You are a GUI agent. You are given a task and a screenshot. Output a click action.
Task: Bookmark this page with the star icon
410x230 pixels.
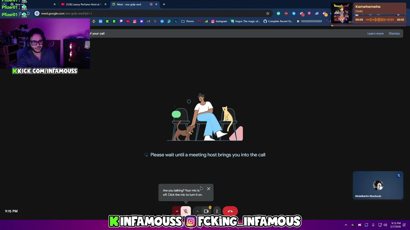pyautogui.click(x=268, y=13)
